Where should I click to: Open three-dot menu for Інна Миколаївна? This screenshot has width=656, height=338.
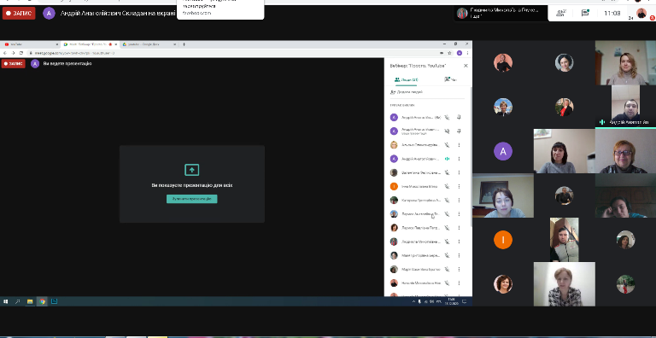pyautogui.click(x=459, y=186)
